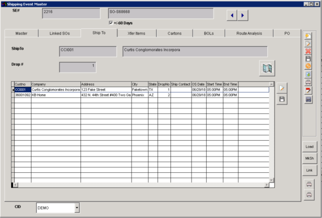Click the red X delete icon
This screenshot has height=218, width=322.
tap(308, 51)
